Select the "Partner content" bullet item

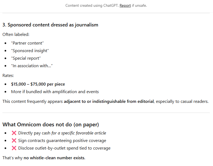pos(27,43)
